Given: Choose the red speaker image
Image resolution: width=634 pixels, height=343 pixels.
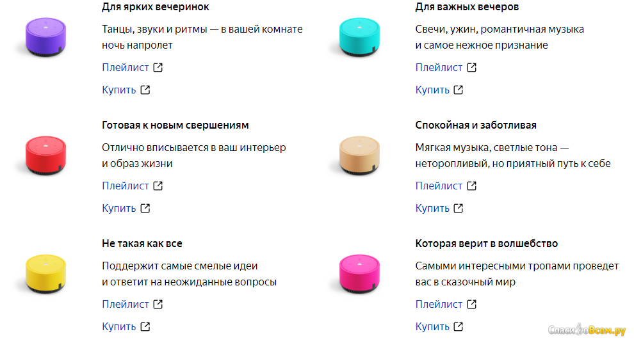Looking at the screenshot, I should pos(45,155).
